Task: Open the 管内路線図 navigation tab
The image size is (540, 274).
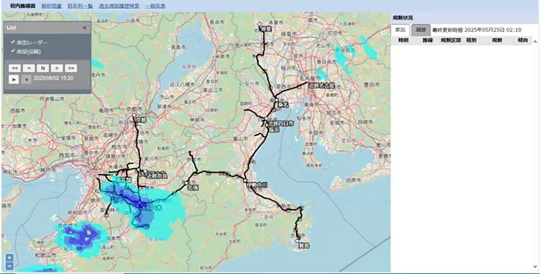Action: click(22, 6)
